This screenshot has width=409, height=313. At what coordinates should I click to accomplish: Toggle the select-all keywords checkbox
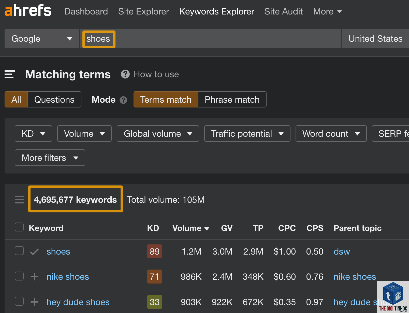point(19,227)
